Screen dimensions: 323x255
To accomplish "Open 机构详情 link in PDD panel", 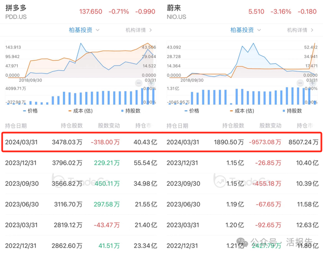I will tap(138, 30).
